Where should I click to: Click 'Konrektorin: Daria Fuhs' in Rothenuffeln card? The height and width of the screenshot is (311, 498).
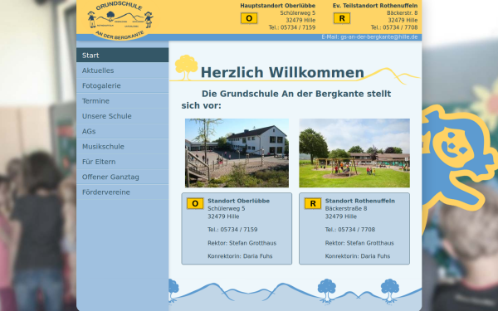(358, 256)
